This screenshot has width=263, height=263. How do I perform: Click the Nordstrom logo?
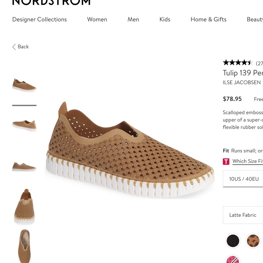coord(51,3)
